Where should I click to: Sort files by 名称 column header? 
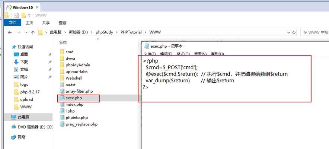63,42
